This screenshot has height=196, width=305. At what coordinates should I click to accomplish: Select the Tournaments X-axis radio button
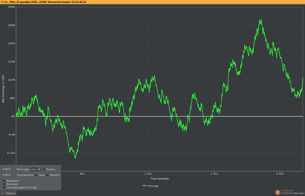14,175
